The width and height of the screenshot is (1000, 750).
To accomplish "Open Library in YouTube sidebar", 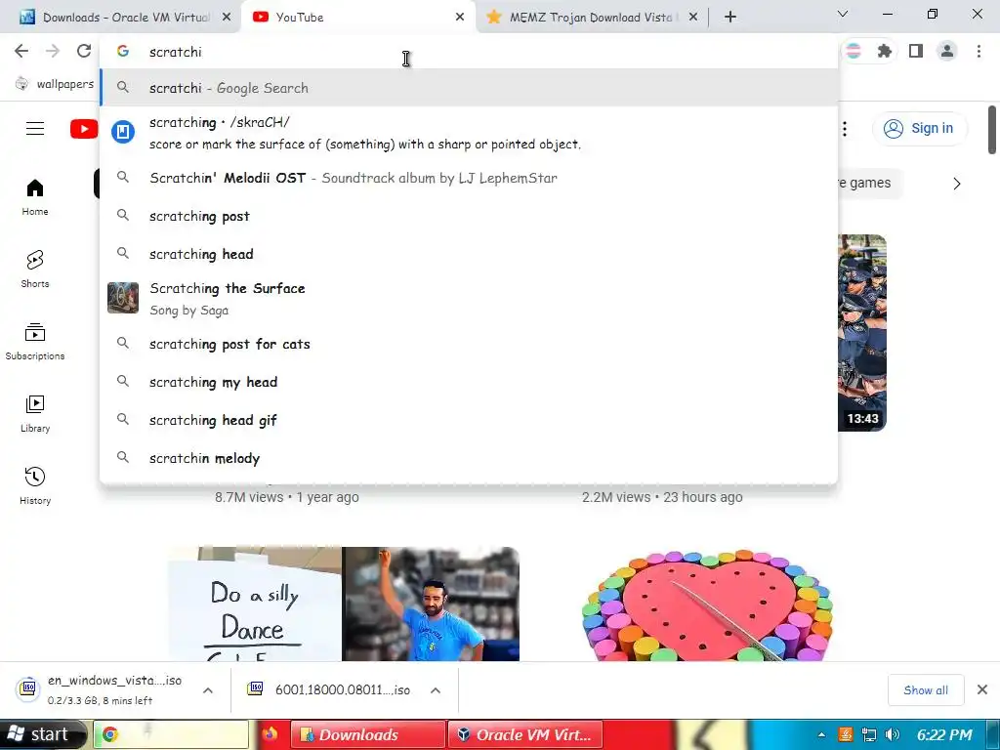I will click(x=35, y=414).
